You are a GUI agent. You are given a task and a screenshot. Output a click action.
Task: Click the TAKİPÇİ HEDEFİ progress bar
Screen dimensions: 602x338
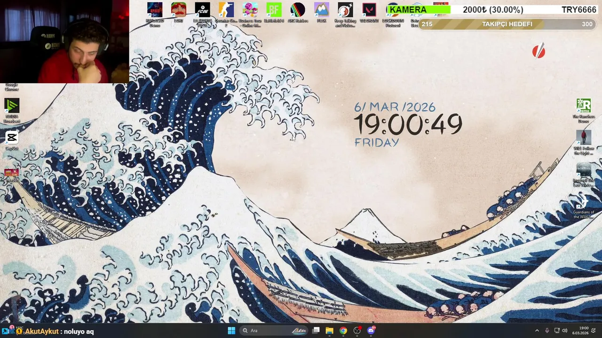point(506,24)
